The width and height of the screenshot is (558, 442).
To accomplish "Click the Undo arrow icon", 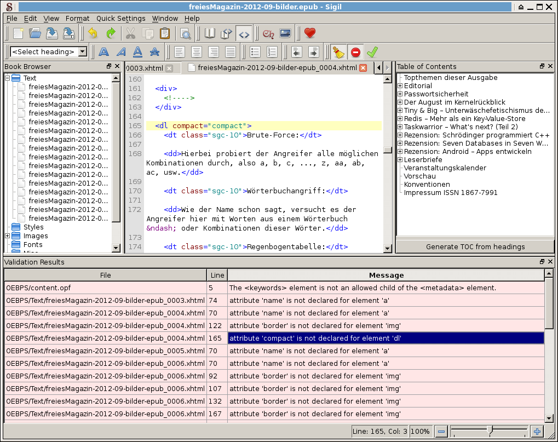I will pyautogui.click(x=93, y=33).
